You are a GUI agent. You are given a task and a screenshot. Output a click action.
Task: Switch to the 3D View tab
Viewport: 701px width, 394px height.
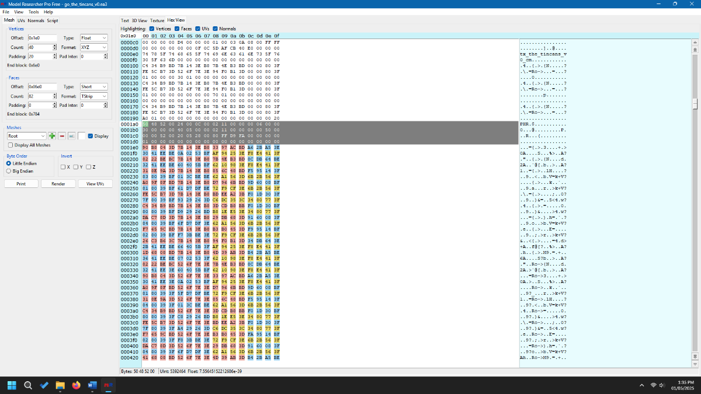click(140, 20)
